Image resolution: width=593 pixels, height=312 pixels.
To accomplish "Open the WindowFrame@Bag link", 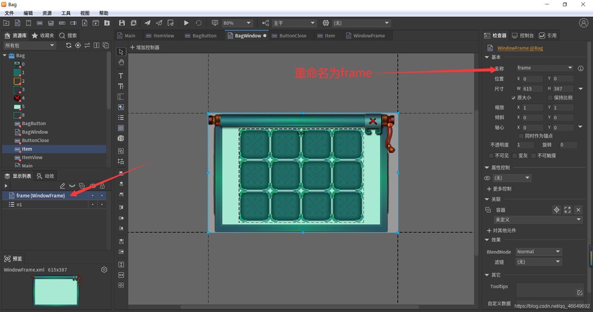I will click(520, 48).
